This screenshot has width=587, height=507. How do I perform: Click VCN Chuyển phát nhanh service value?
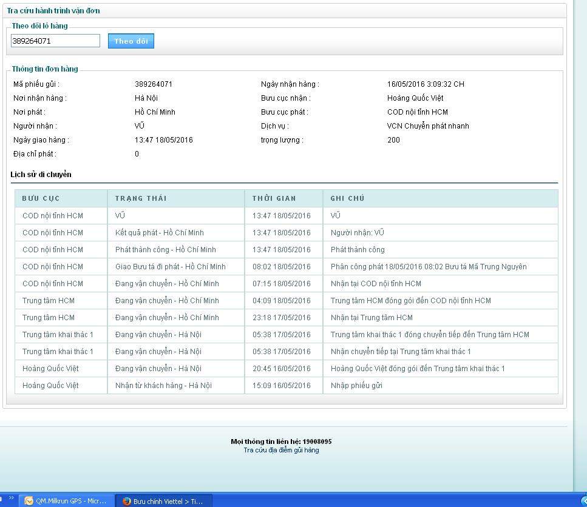[x=428, y=126]
